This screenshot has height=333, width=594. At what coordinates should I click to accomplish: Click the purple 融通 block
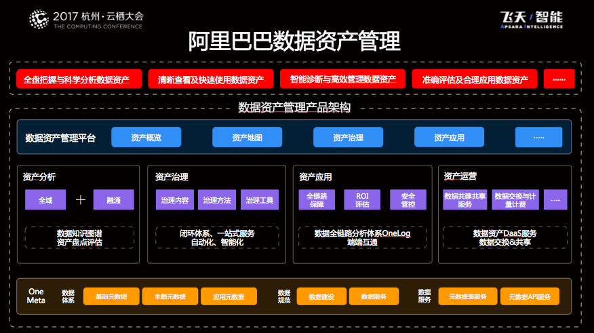point(114,199)
